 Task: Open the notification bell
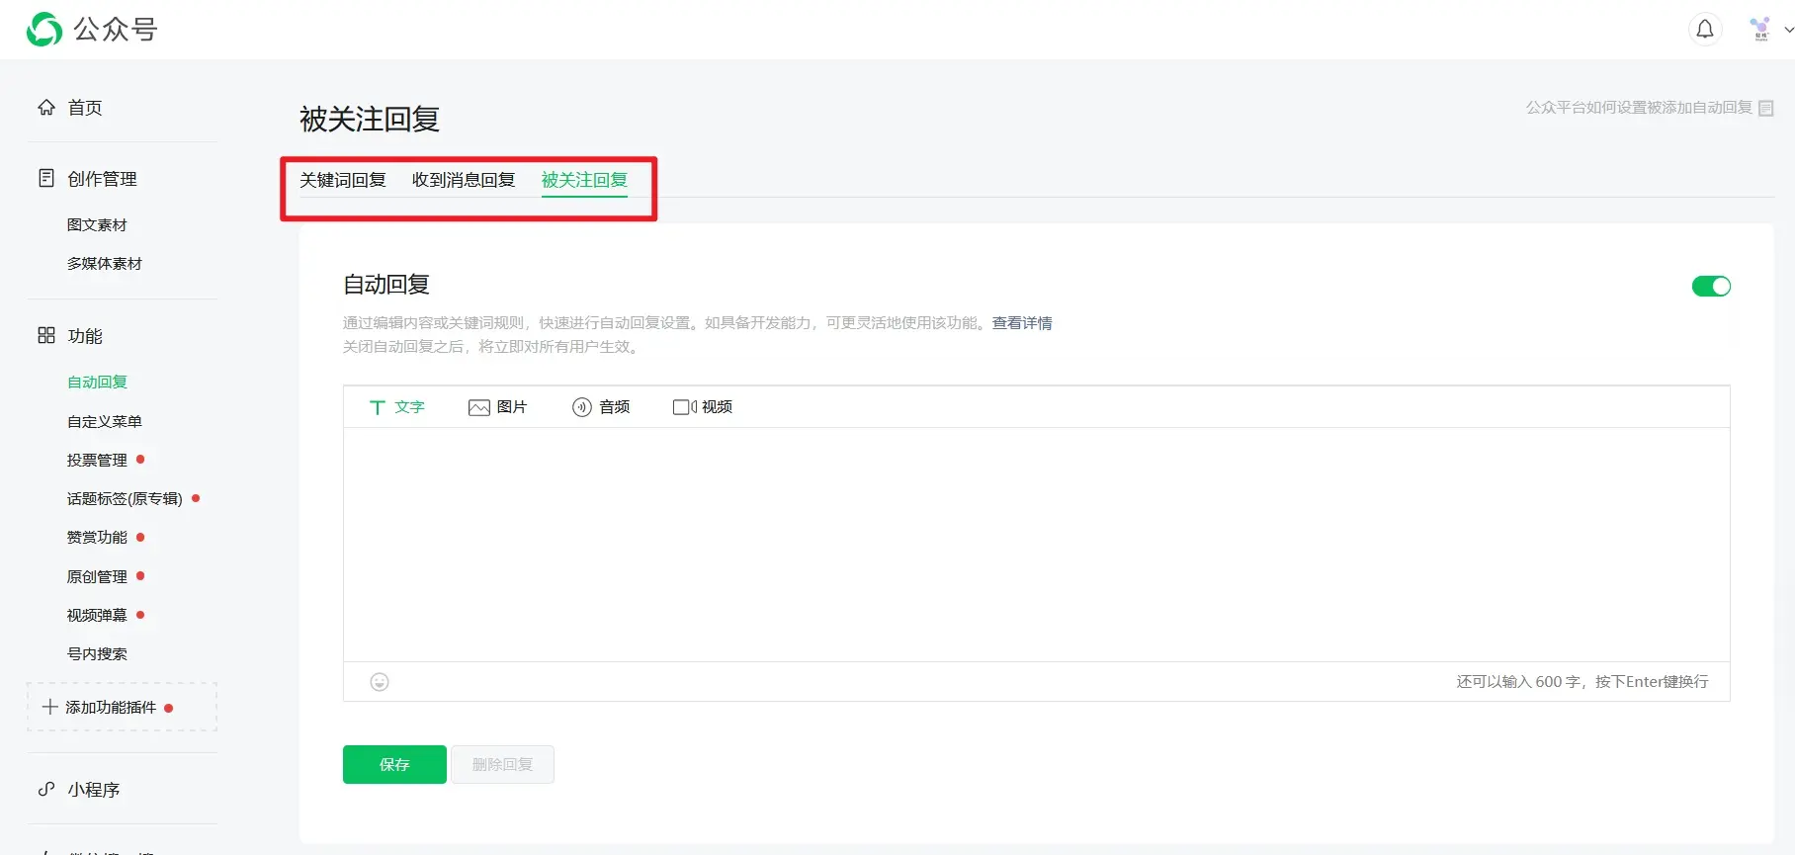point(1704,30)
